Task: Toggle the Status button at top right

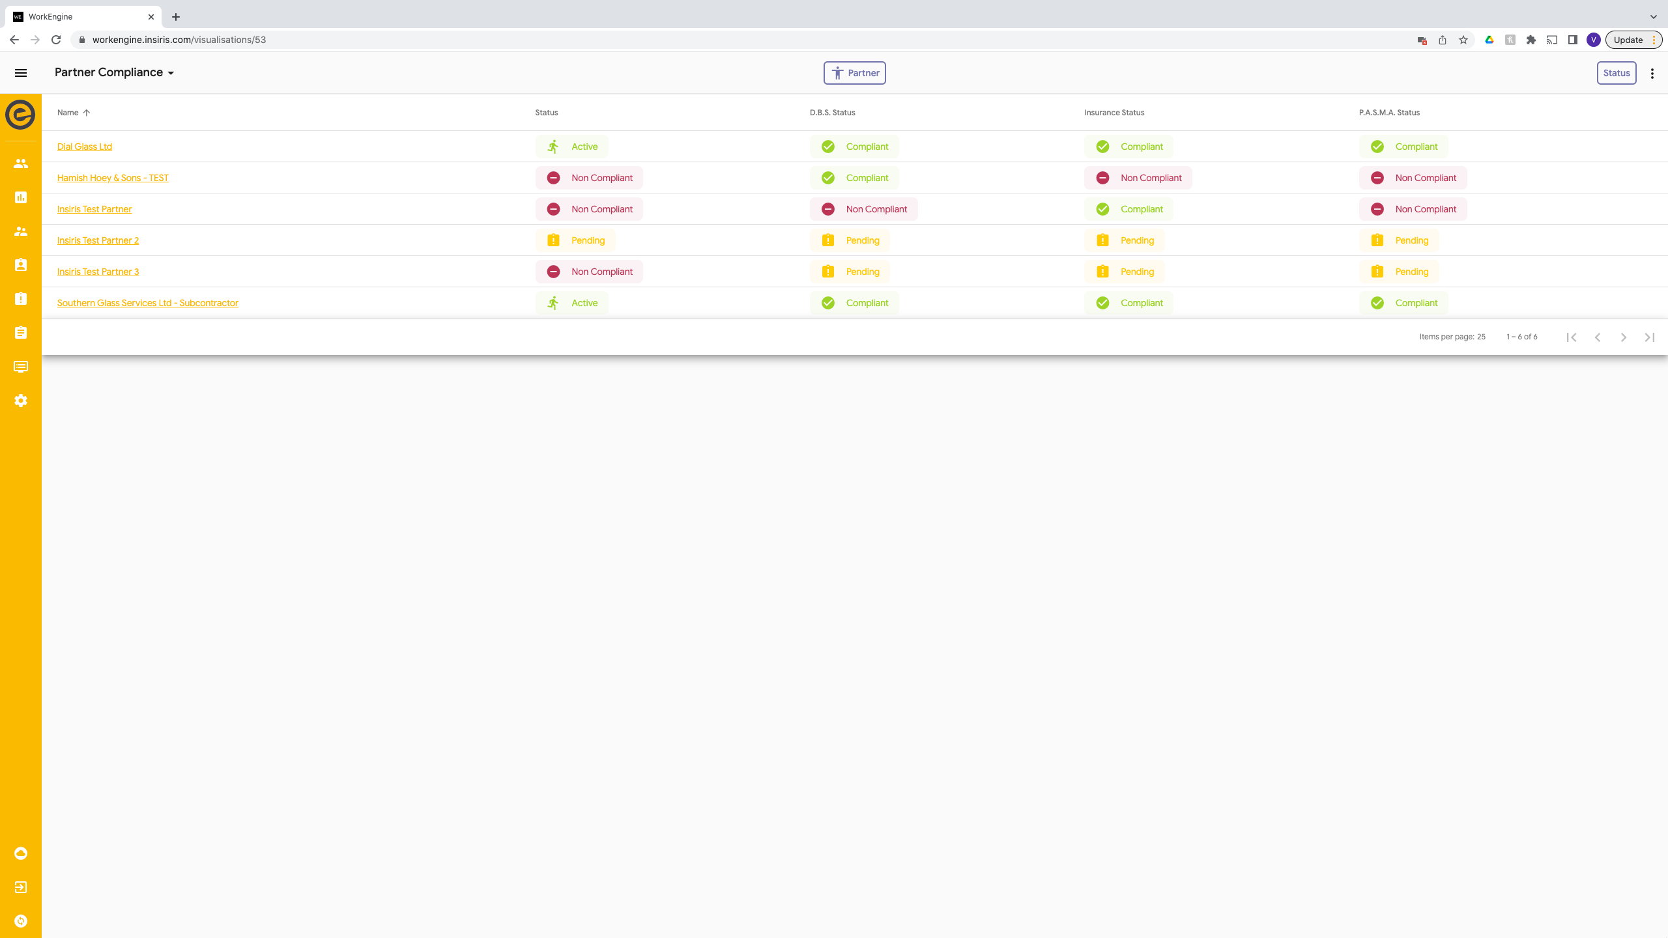Action: point(1616,73)
